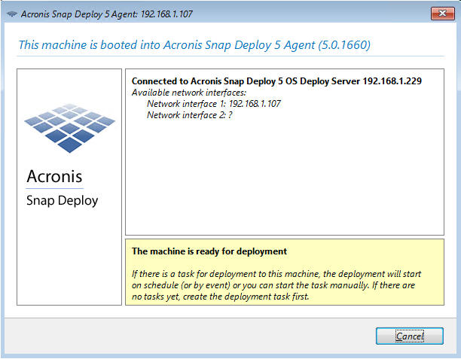Select the 'Network interface 2: ?' line
Image resolution: width=461 pixels, height=359 pixels.
pyautogui.click(x=190, y=115)
